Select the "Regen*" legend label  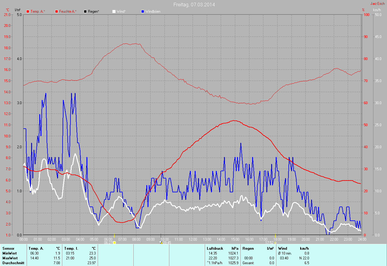click(x=94, y=11)
